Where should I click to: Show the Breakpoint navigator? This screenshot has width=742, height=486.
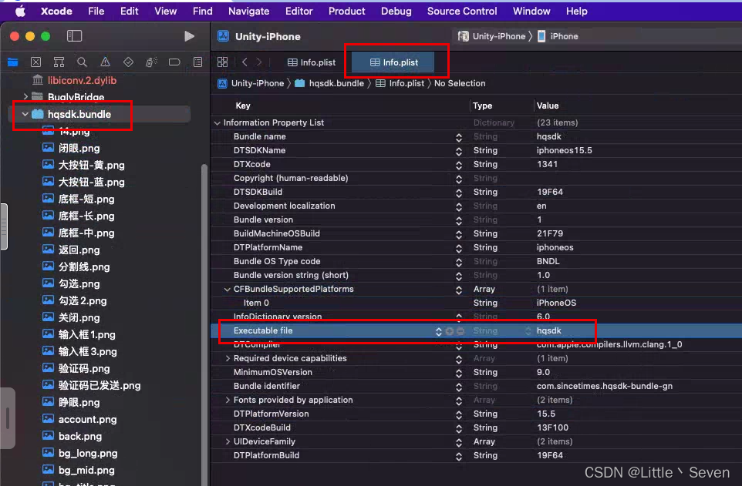point(174,62)
